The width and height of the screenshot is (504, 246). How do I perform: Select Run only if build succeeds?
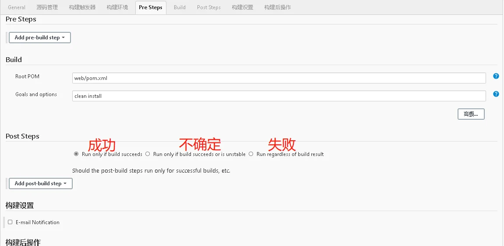pos(76,154)
